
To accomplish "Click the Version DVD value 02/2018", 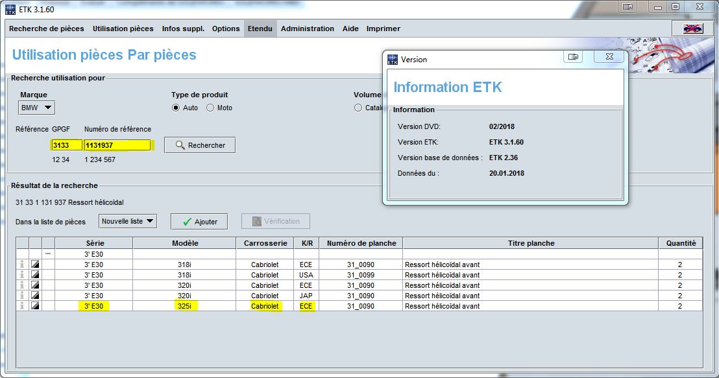I will point(502,126).
